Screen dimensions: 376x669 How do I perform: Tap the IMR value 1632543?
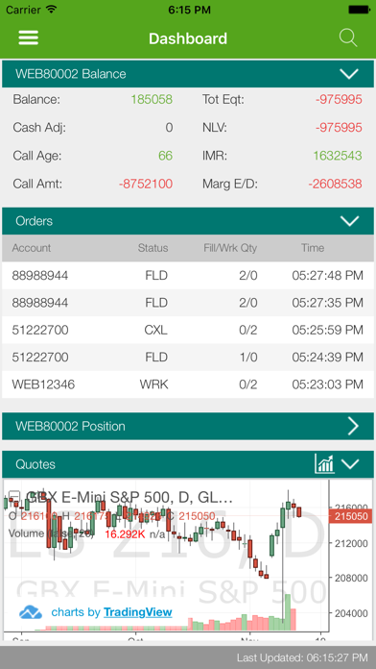pyautogui.click(x=338, y=156)
